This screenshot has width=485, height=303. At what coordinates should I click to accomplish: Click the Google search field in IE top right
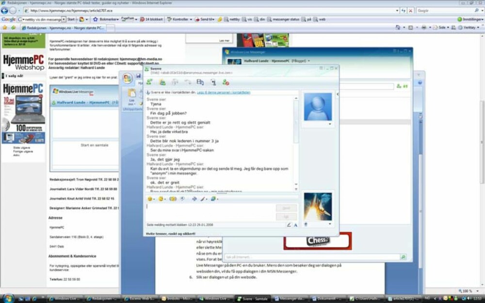445,11
